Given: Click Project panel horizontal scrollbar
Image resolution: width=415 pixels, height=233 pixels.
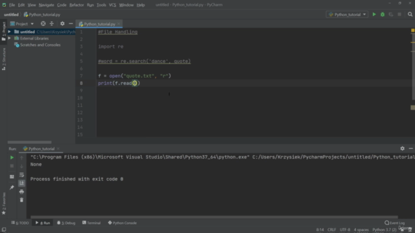Looking at the screenshot, I should pyautogui.click(x=29, y=142).
